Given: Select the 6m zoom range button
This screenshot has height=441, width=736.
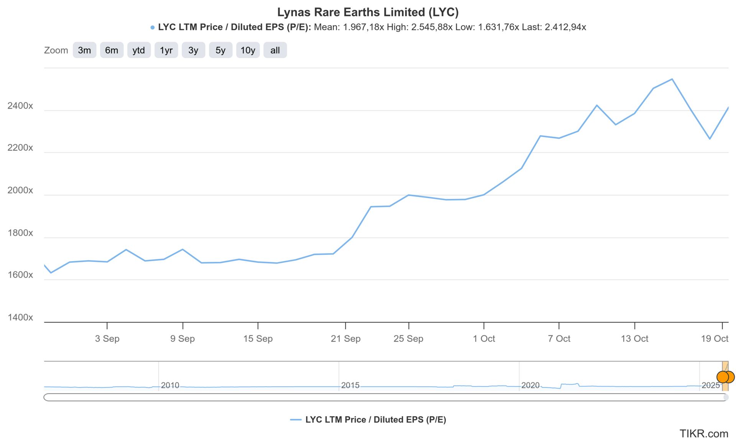Looking at the screenshot, I should click(x=112, y=50).
